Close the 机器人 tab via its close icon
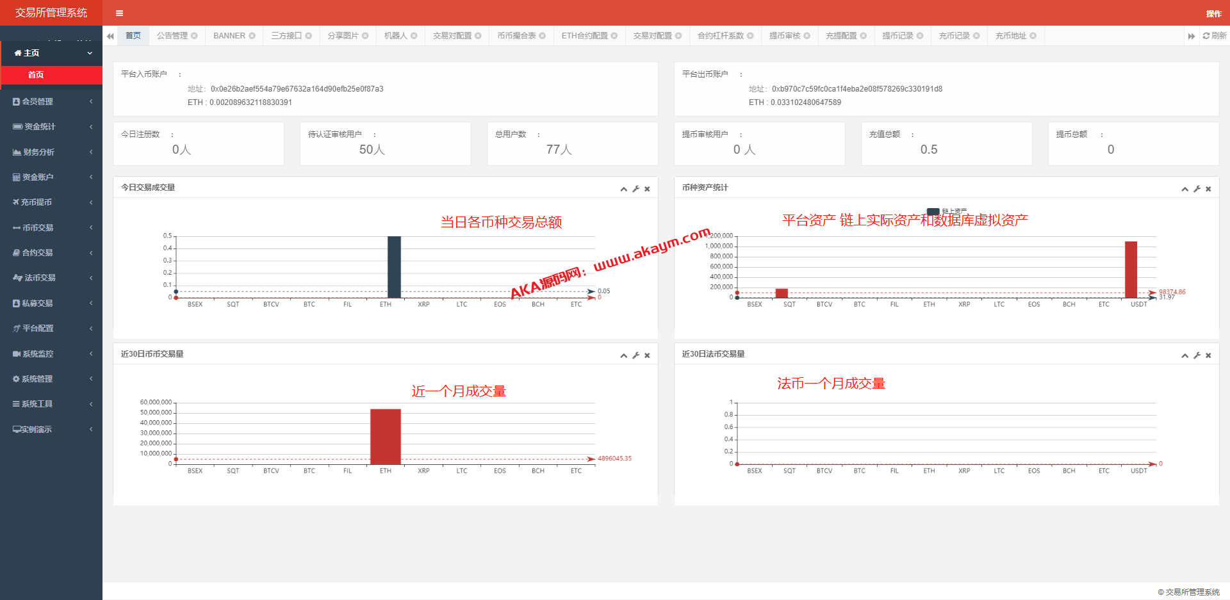 414,36
